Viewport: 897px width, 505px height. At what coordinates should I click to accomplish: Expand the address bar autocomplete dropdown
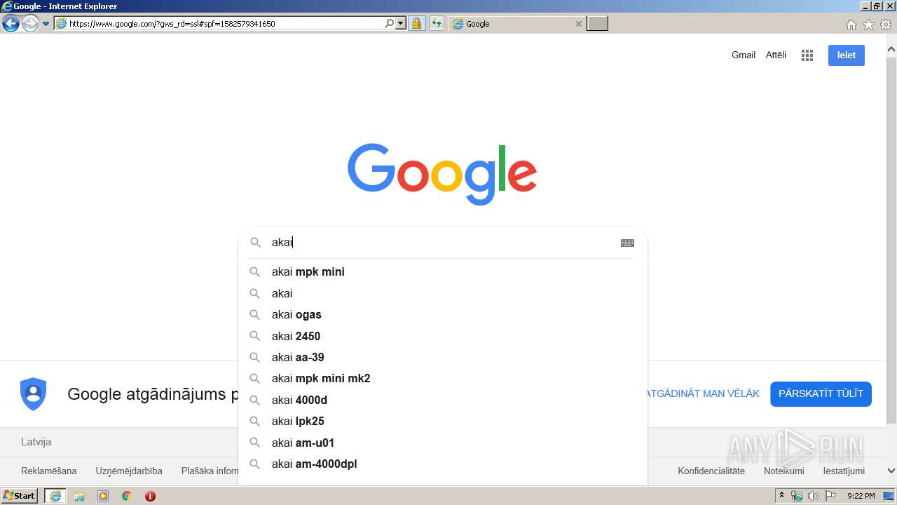401,24
